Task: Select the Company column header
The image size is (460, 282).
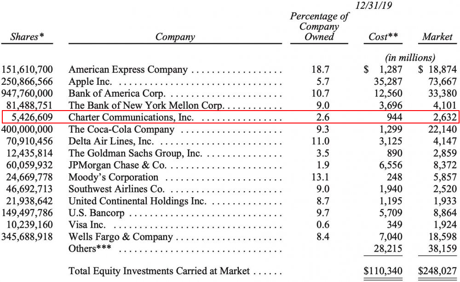Action: click(175, 37)
